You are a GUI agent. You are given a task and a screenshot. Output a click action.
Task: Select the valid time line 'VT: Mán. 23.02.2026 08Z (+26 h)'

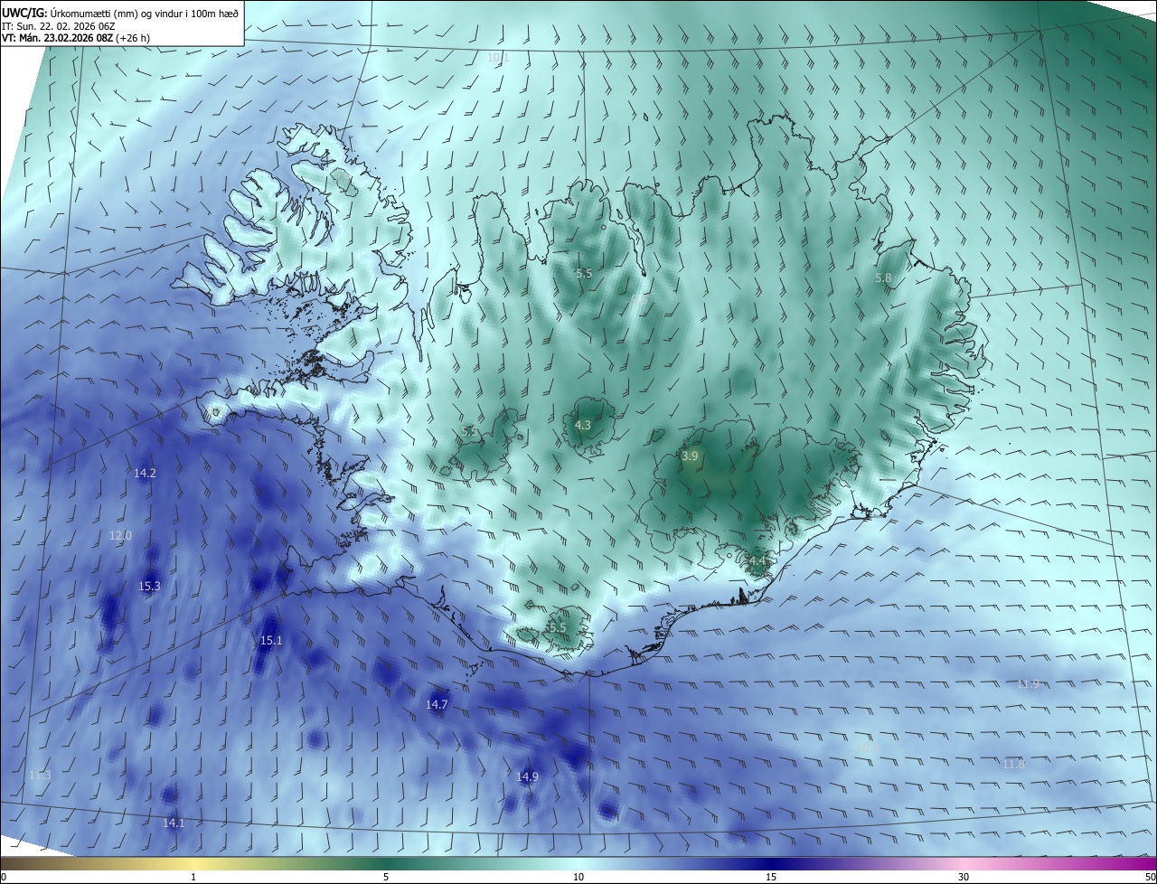[76, 38]
